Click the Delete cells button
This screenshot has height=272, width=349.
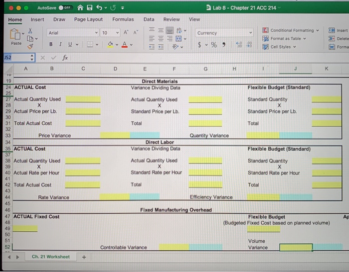tap(339, 39)
